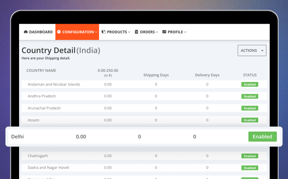This screenshot has height=179, width=288.
Task: Open the Profile menu
Action: 174,32
